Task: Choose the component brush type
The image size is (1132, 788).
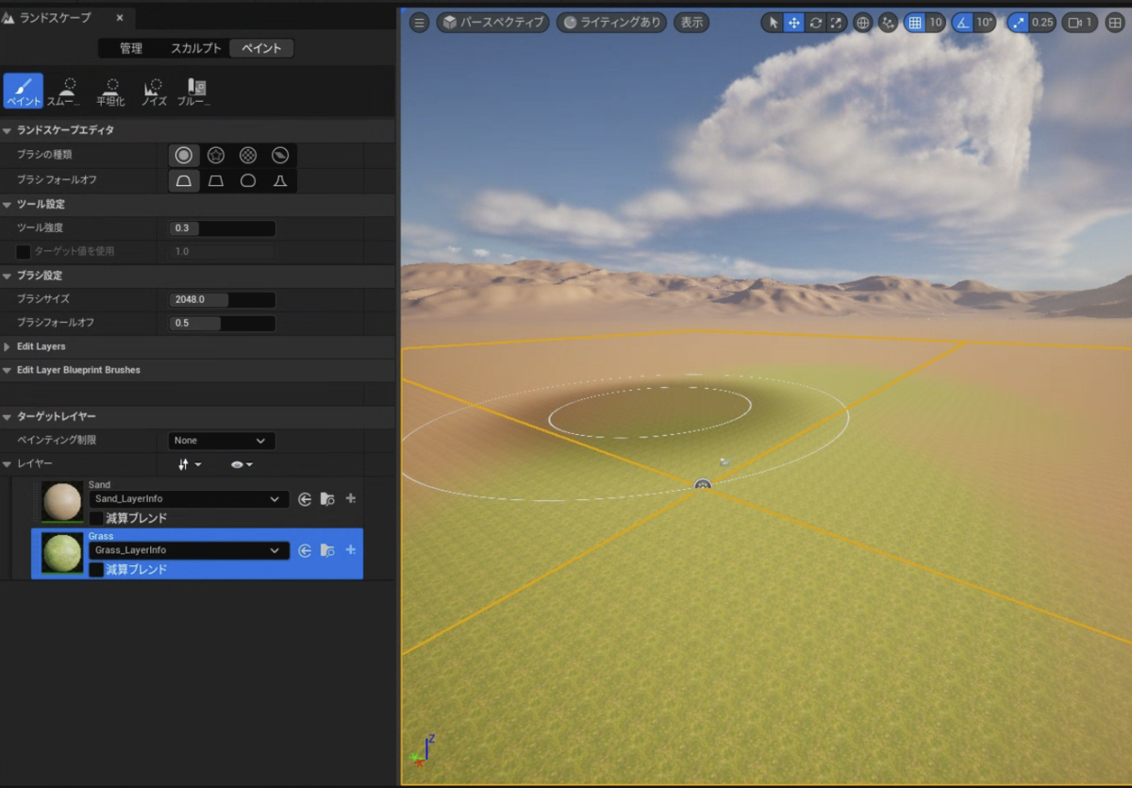Action: pyautogui.click(x=280, y=155)
